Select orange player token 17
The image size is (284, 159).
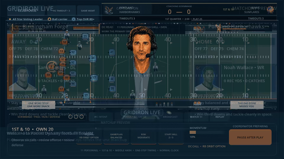point(62,89)
